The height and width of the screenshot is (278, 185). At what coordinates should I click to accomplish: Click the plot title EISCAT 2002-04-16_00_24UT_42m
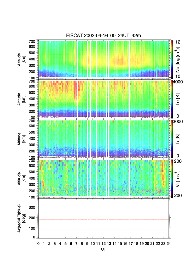click(x=103, y=36)
